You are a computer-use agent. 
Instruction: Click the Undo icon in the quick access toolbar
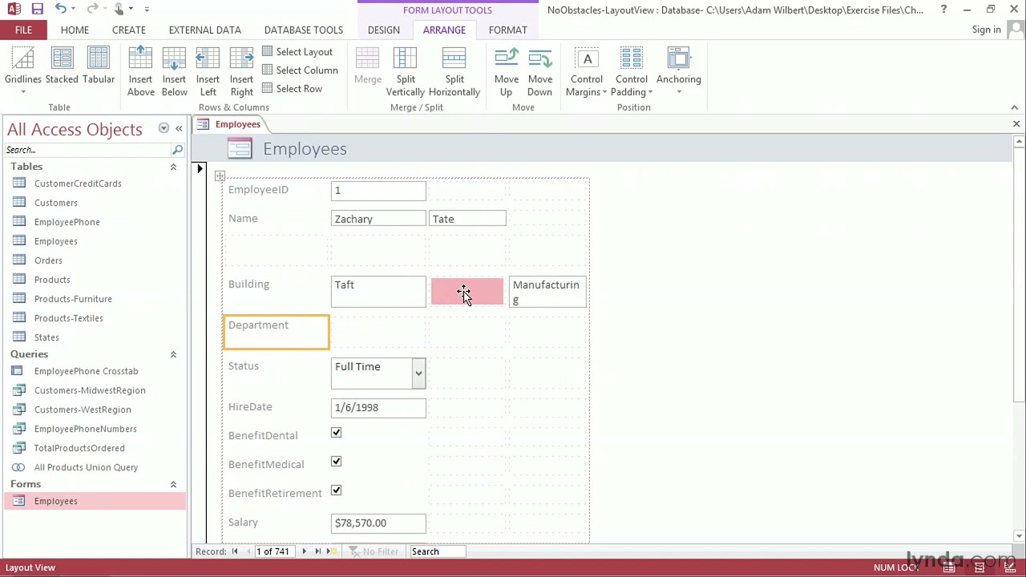tap(61, 9)
